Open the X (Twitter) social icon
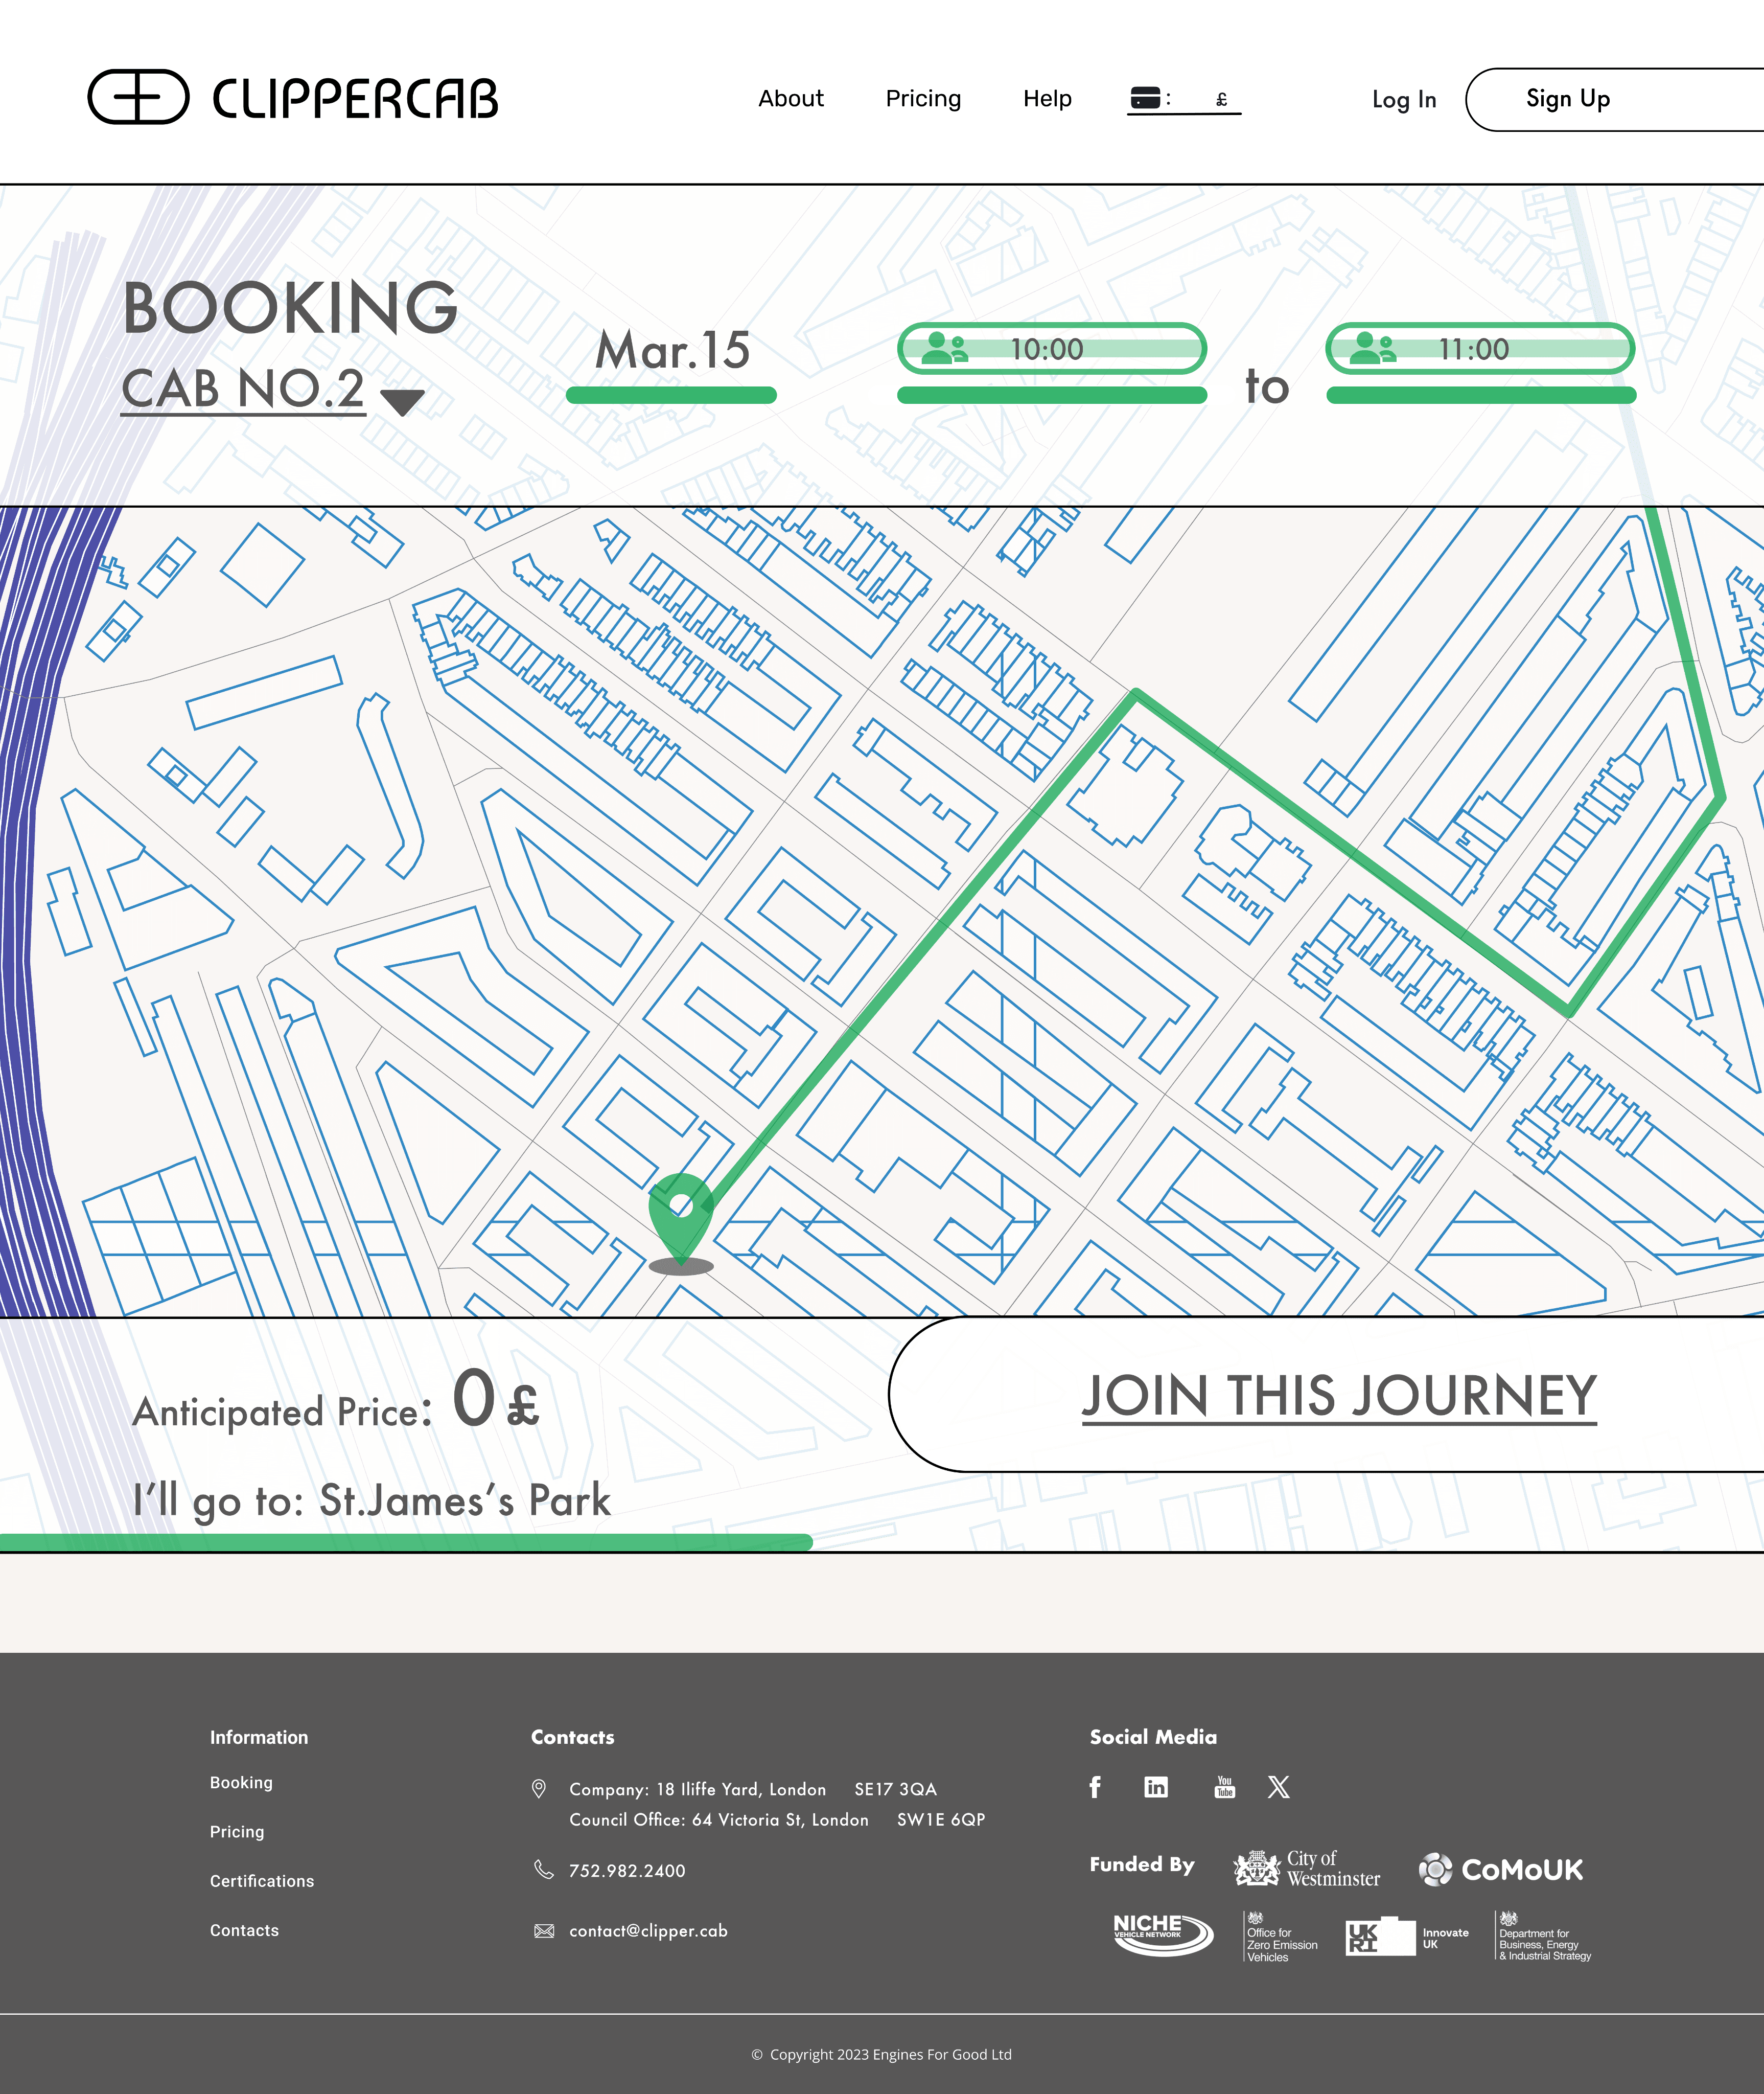 pyautogui.click(x=1279, y=1787)
